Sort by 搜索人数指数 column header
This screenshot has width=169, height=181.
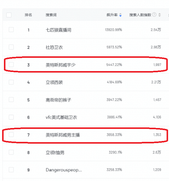pos(140,15)
